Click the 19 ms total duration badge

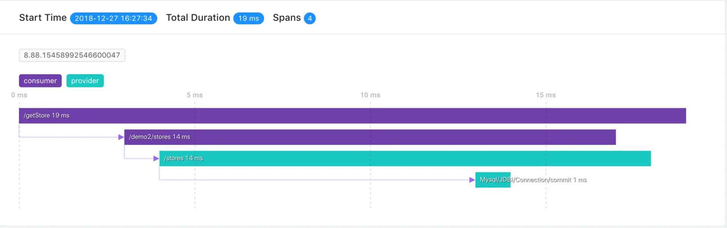[x=249, y=18]
